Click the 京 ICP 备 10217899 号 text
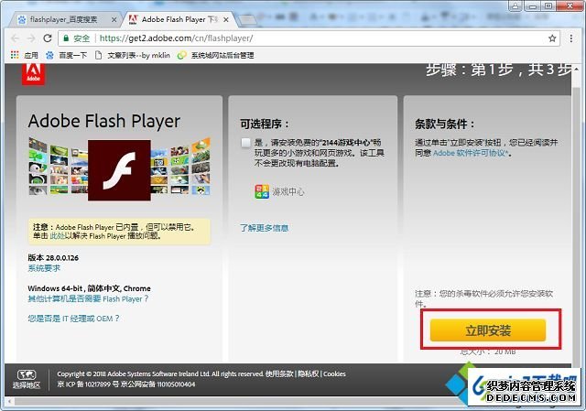Screen dimensions: 586x411 88,384
